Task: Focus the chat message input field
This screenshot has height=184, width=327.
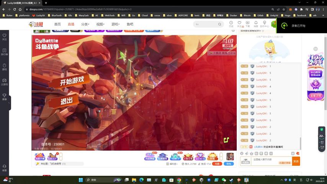Action: tap(271, 161)
